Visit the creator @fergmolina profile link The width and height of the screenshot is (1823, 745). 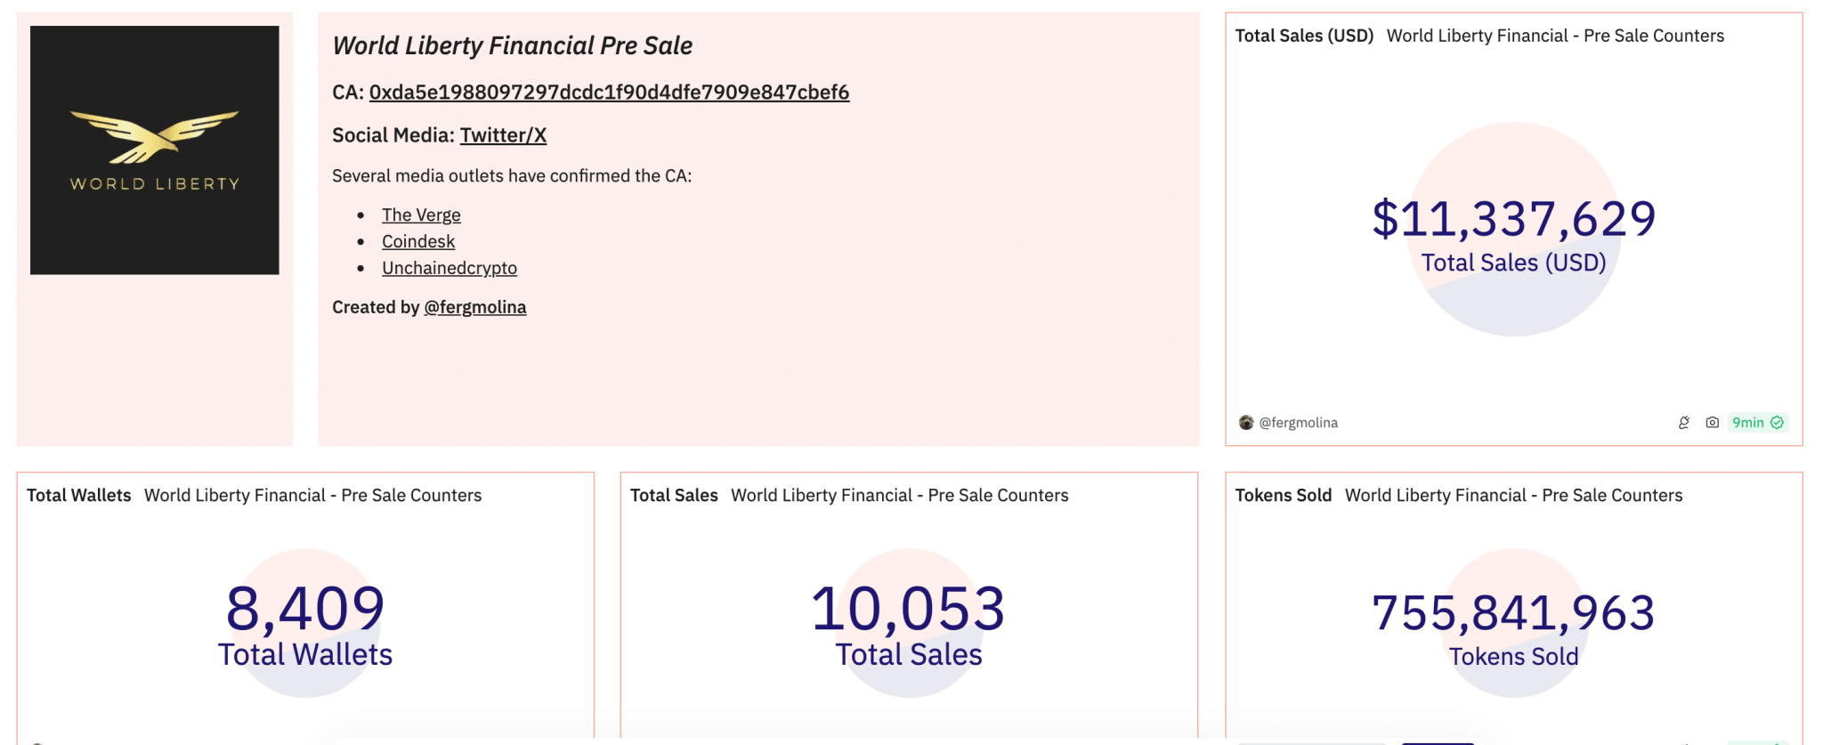pyautogui.click(x=475, y=308)
